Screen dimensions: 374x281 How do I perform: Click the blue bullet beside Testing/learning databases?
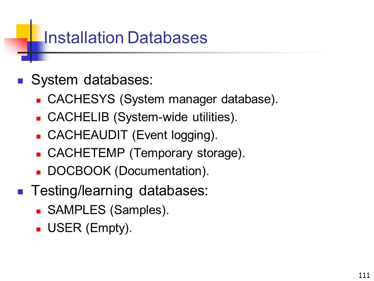tap(20, 192)
